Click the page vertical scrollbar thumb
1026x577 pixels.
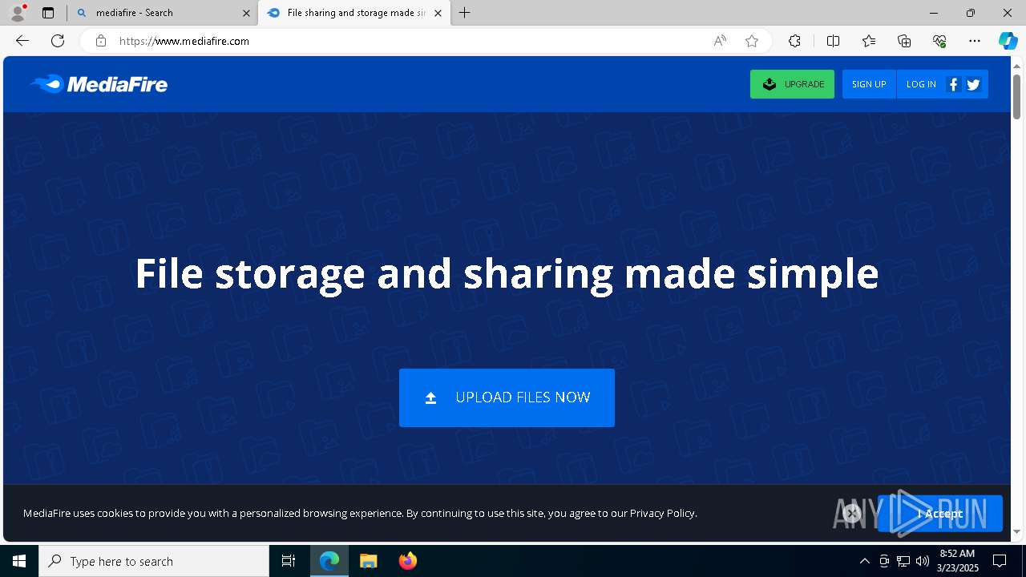tap(1016, 96)
